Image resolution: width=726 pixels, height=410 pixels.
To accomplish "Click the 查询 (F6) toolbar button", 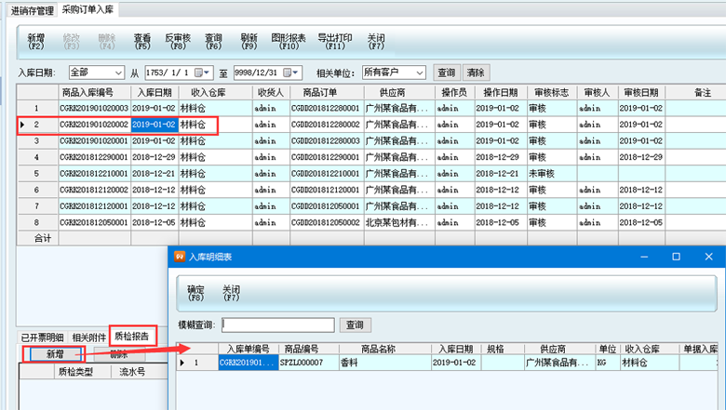I will [213, 42].
